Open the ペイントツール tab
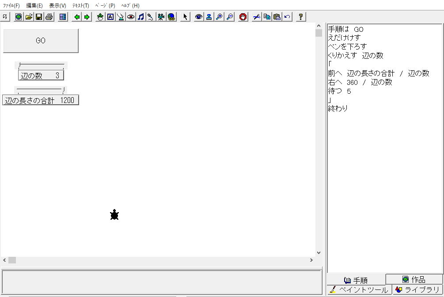 pyautogui.click(x=360, y=290)
